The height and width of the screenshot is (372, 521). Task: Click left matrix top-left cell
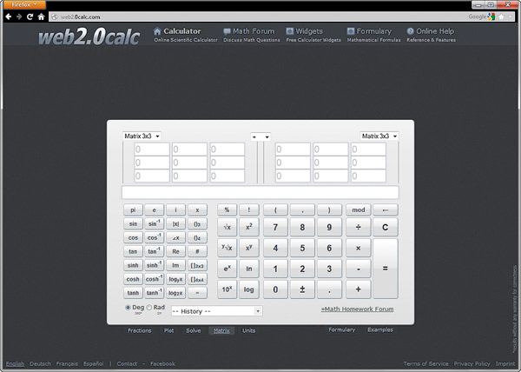(152, 149)
